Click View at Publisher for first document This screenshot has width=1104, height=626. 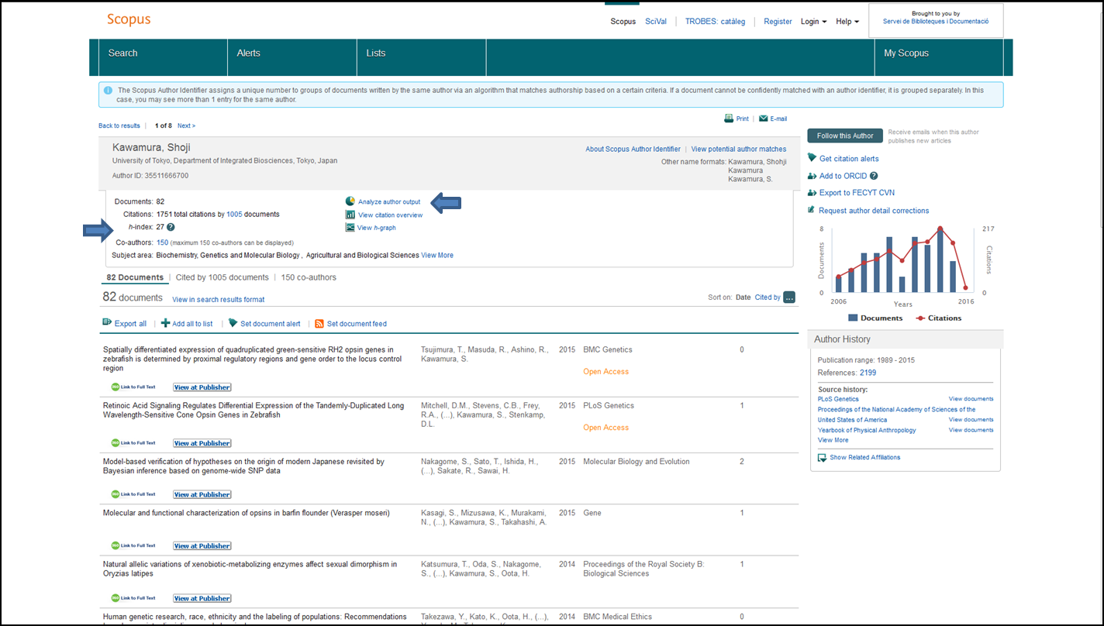click(x=202, y=387)
